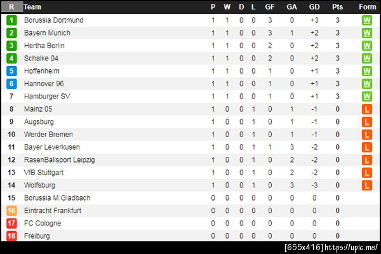Click the blue rank 5 badge
The image size is (381, 254).
coord(11,71)
